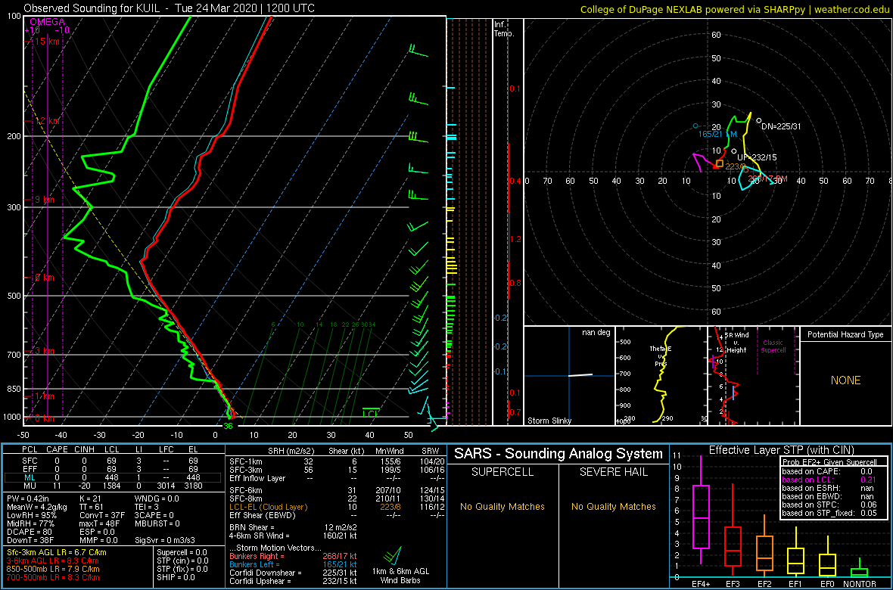
Task: Click the based on LCL: 0.21 entry
Action: pos(831,480)
